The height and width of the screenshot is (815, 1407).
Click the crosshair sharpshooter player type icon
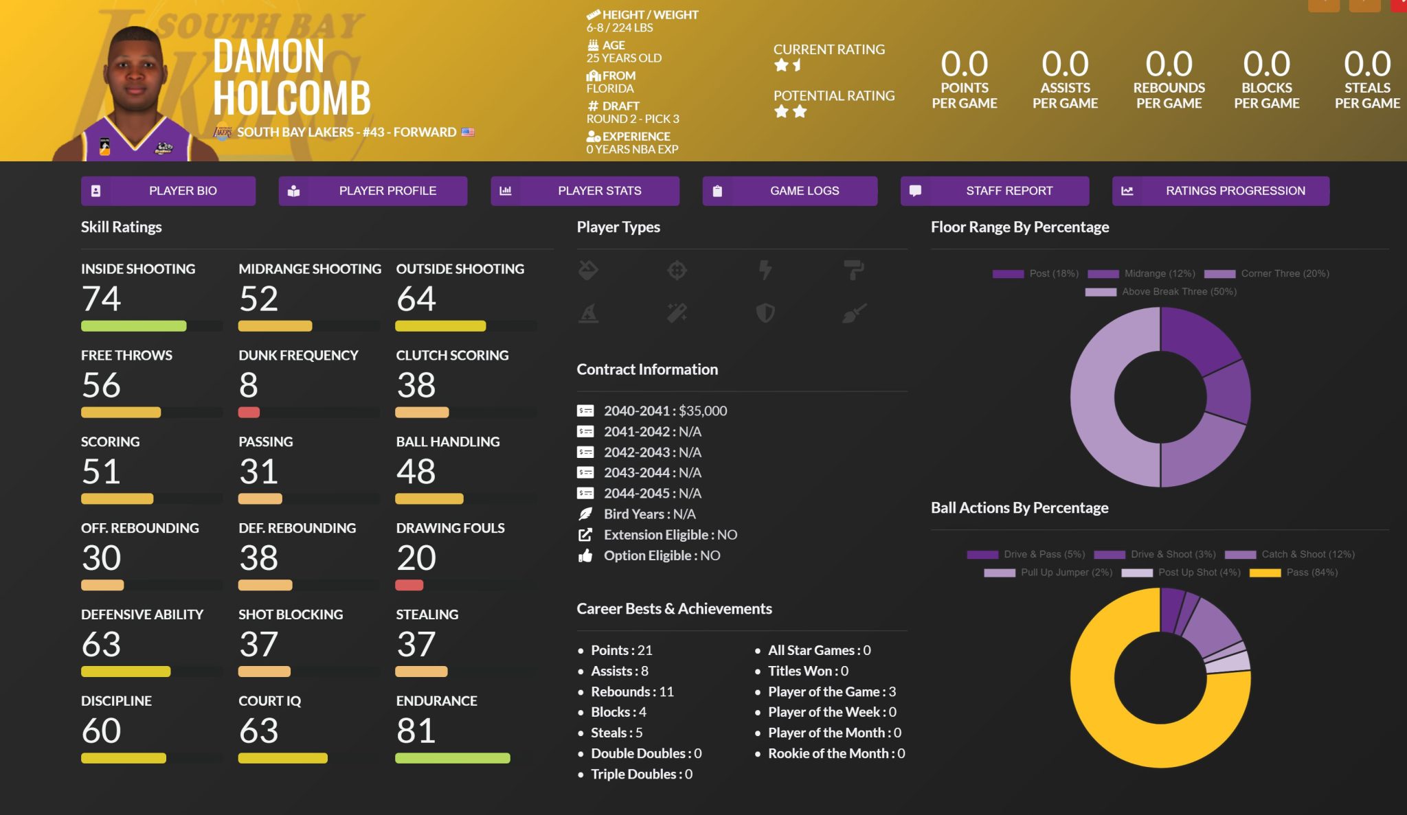pyautogui.click(x=677, y=271)
